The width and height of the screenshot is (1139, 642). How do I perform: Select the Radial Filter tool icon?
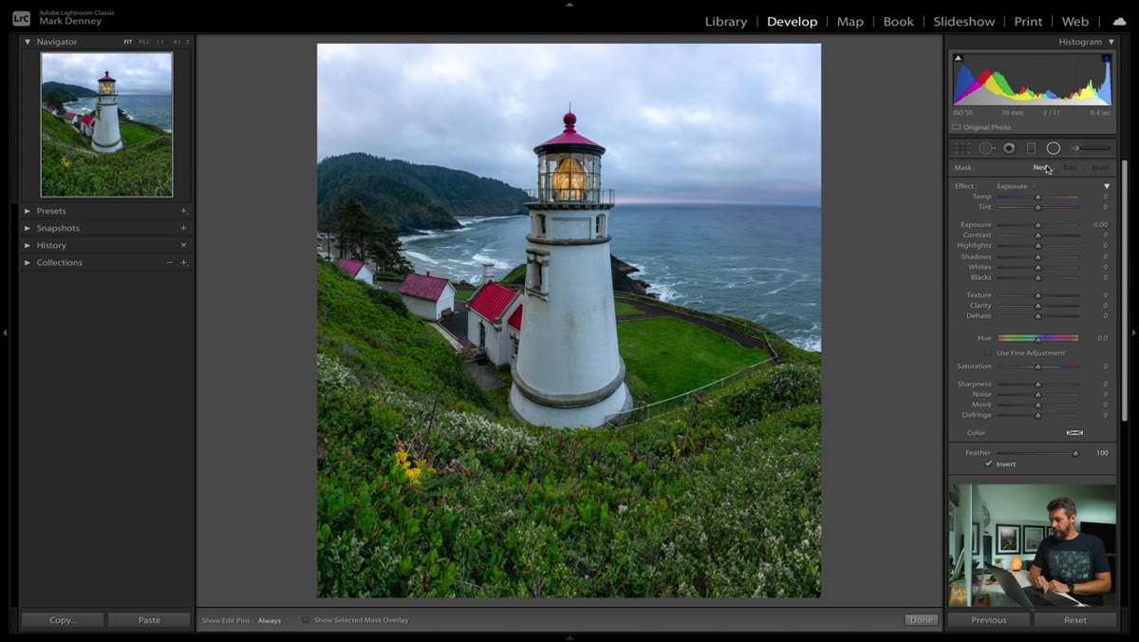[1054, 148]
